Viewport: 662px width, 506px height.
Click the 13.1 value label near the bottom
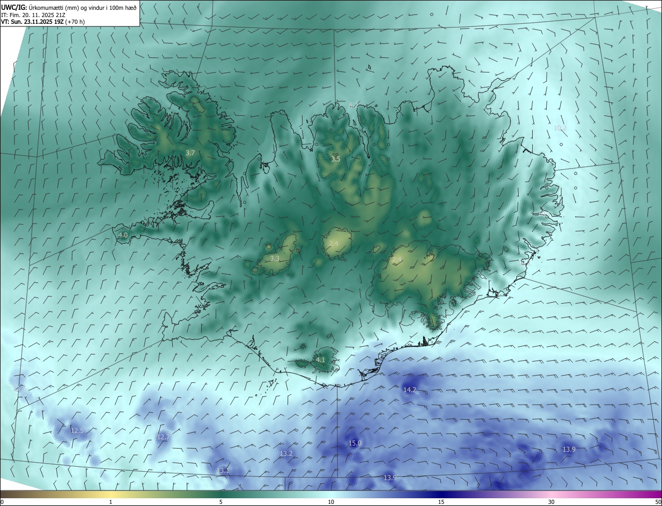(x=223, y=470)
